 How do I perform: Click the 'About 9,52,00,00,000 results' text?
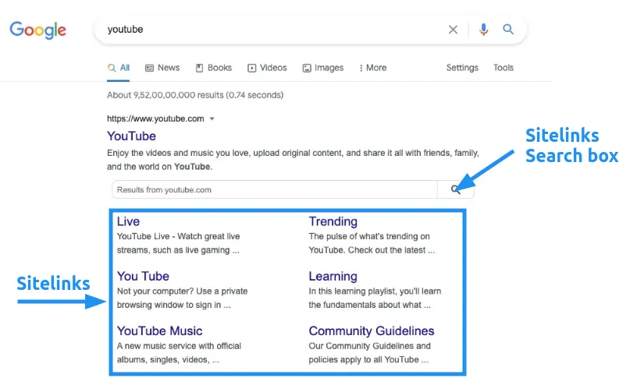[x=195, y=95]
